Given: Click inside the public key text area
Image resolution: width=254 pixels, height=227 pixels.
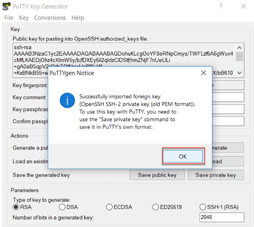Looking at the screenshot, I should 120,54.
